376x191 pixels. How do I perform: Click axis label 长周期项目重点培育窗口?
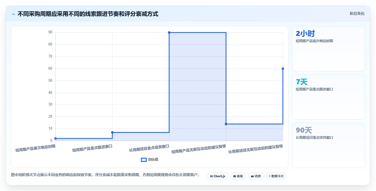[x=149, y=148]
